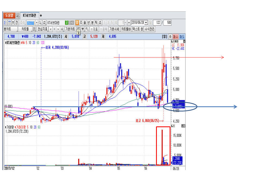Click the gear icon left of 매수
This screenshot has width=255, height=179.
(x=170, y=36)
